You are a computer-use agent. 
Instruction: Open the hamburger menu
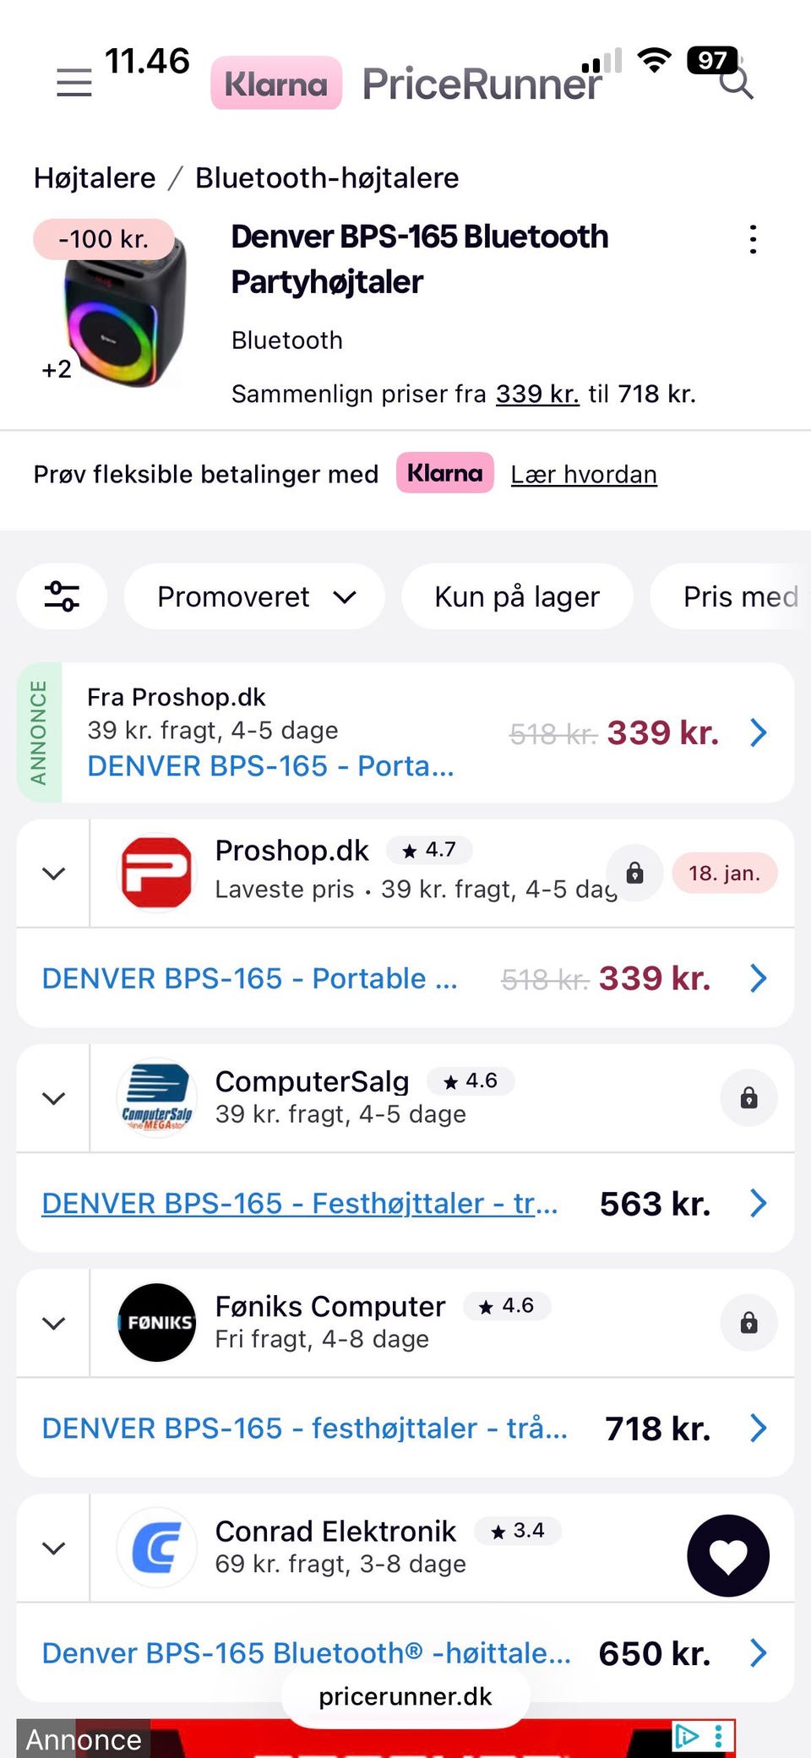point(73,83)
